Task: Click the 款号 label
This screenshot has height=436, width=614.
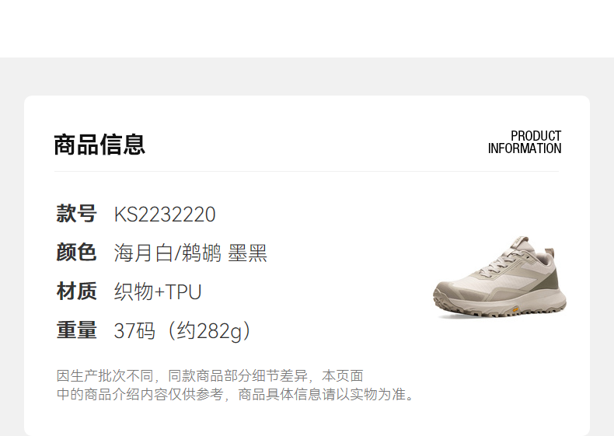Action: point(76,214)
